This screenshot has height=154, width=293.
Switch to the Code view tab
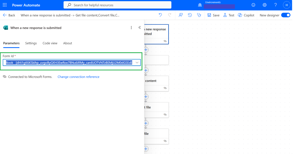pyautogui.click(x=50, y=43)
